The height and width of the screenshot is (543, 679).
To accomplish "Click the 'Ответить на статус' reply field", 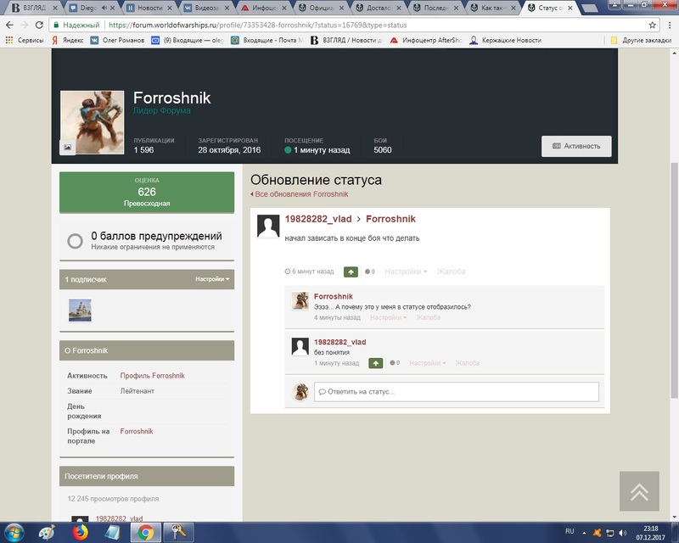I will (x=457, y=391).
